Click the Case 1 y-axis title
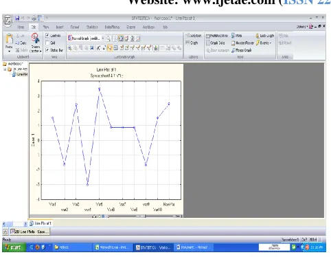Screen dimensions: 331x257 (x=34, y=140)
